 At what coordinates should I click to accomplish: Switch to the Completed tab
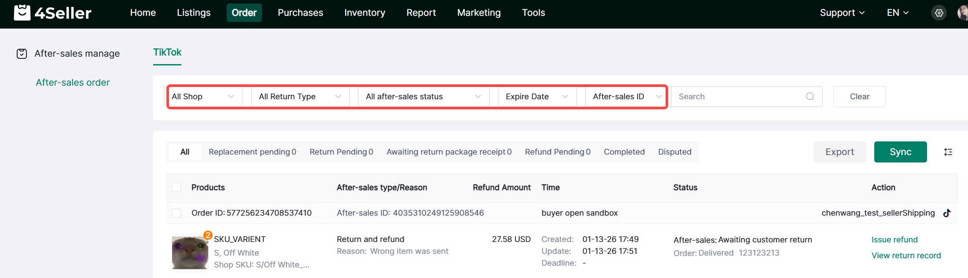coord(624,152)
